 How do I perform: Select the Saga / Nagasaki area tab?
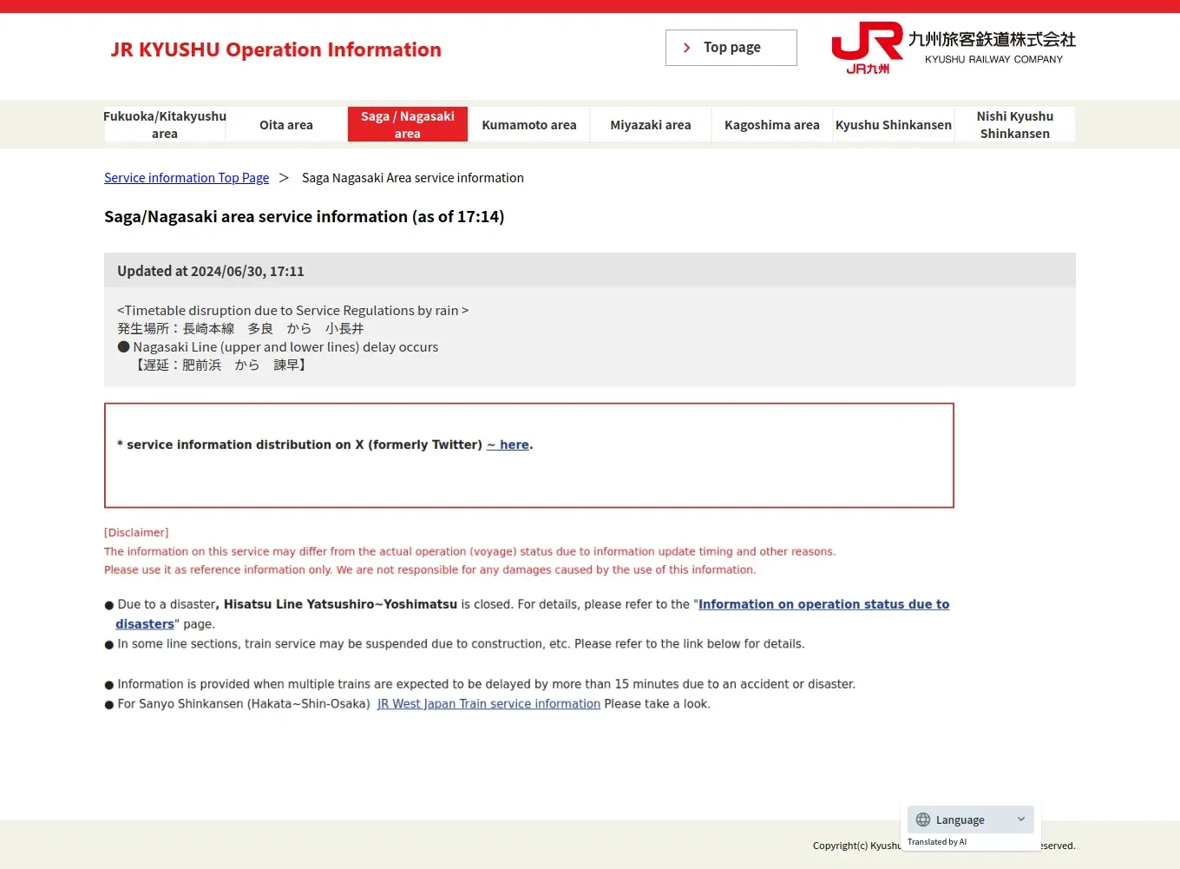[408, 124]
